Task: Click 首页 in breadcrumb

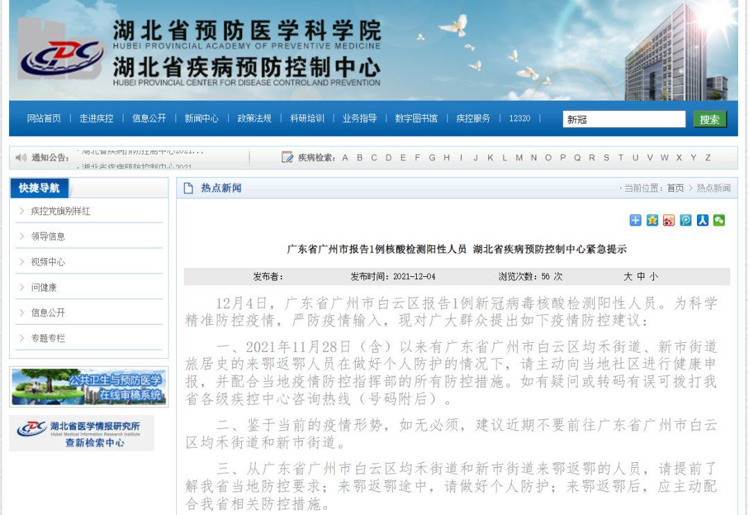Action: click(x=675, y=188)
